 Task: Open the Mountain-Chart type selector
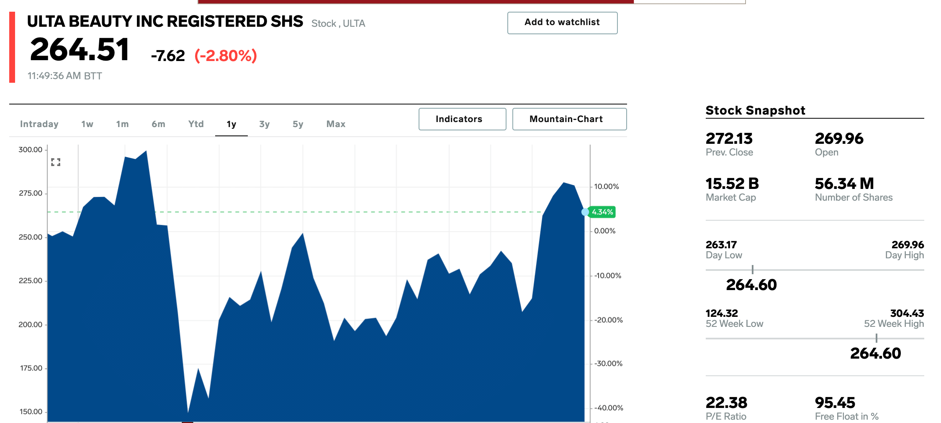click(569, 119)
